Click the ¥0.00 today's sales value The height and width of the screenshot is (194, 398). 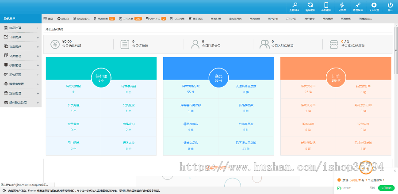coord(67,42)
